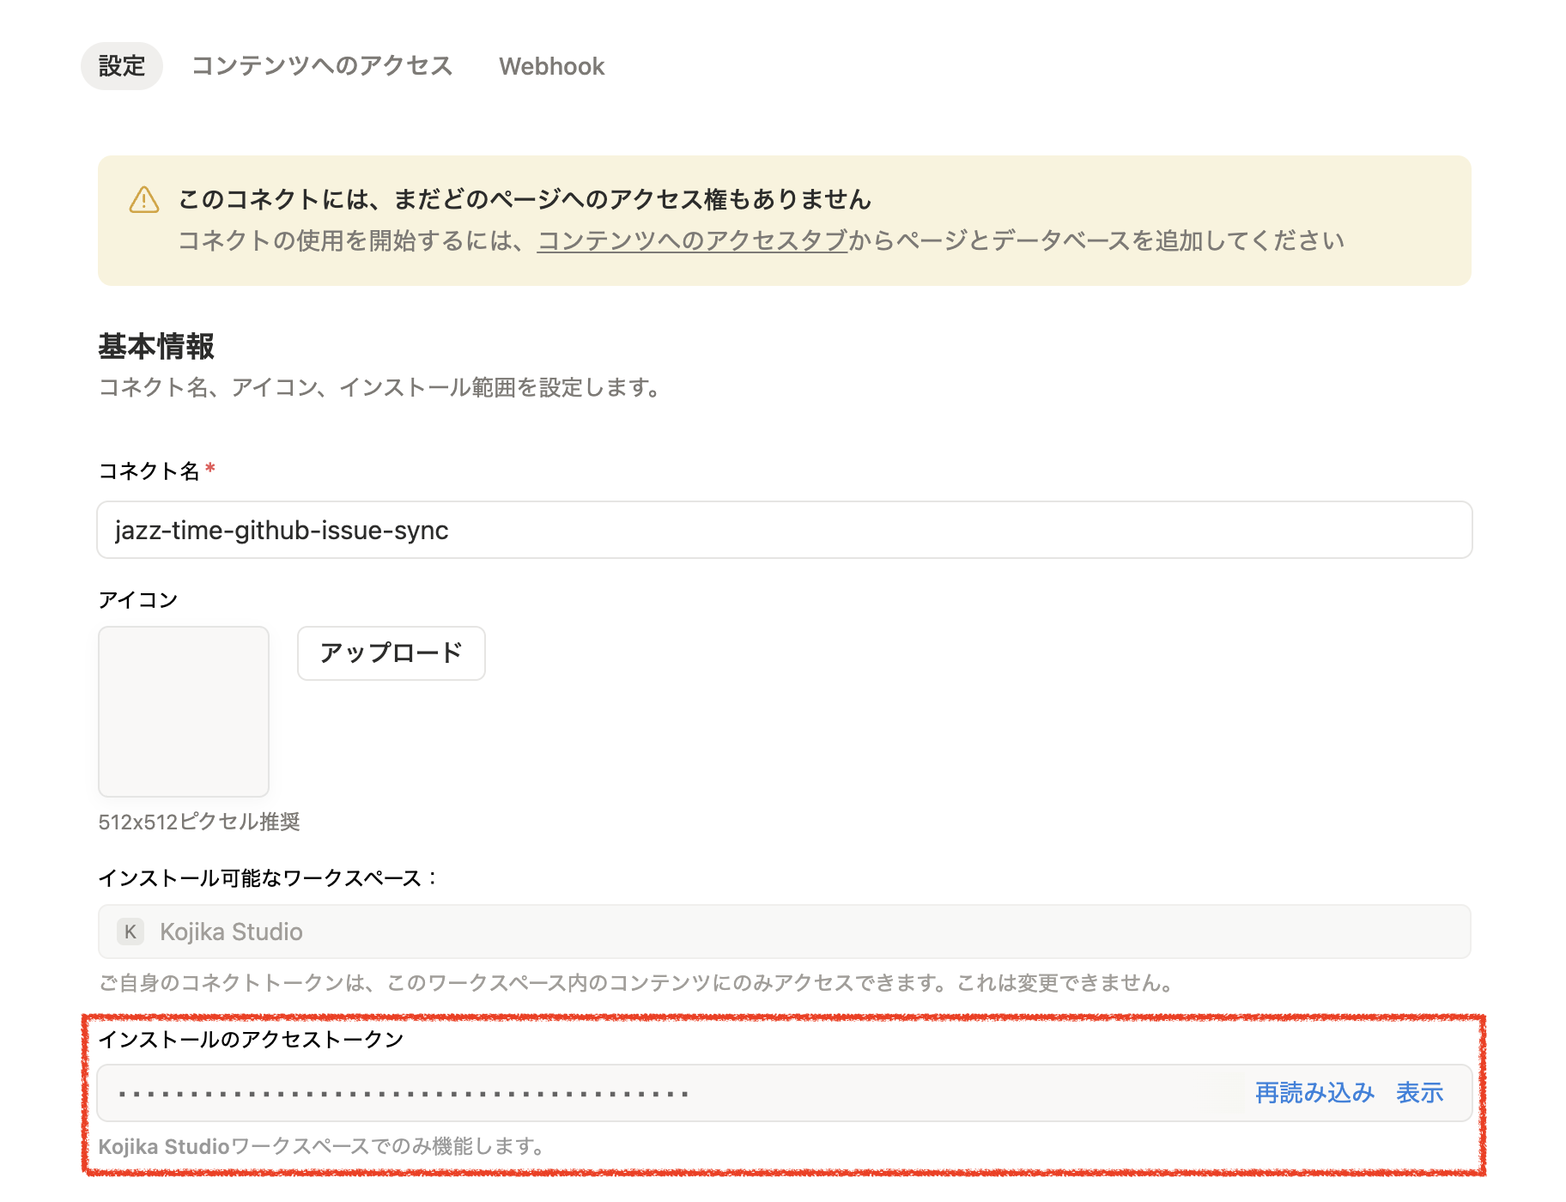
Task: Click the masked access token field
Action: click(x=785, y=1093)
